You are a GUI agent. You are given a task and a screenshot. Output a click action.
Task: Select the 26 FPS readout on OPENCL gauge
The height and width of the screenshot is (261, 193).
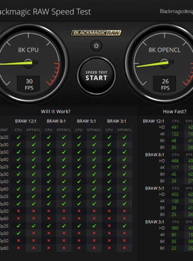(x=165, y=84)
